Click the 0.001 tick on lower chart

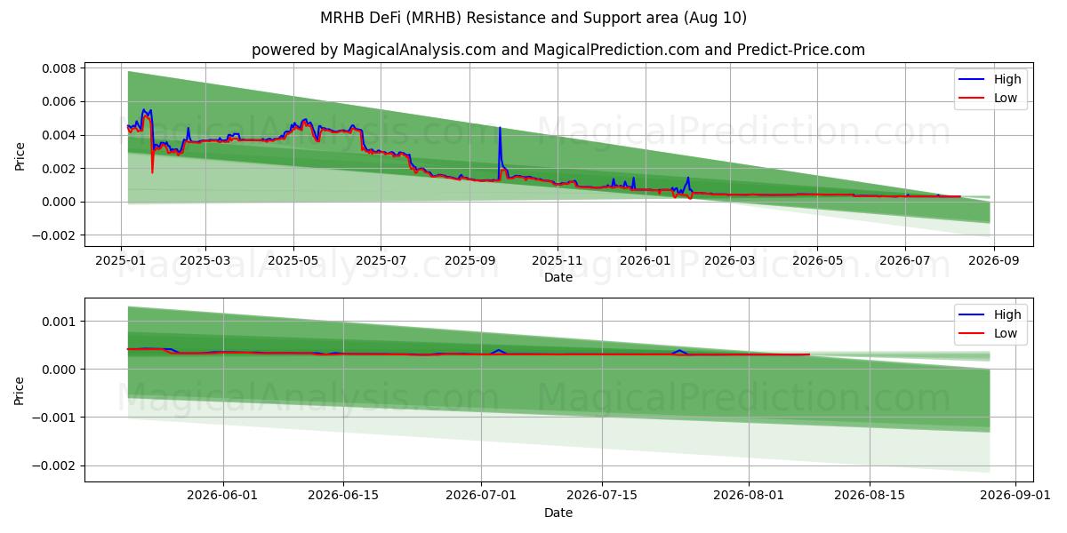coord(59,321)
